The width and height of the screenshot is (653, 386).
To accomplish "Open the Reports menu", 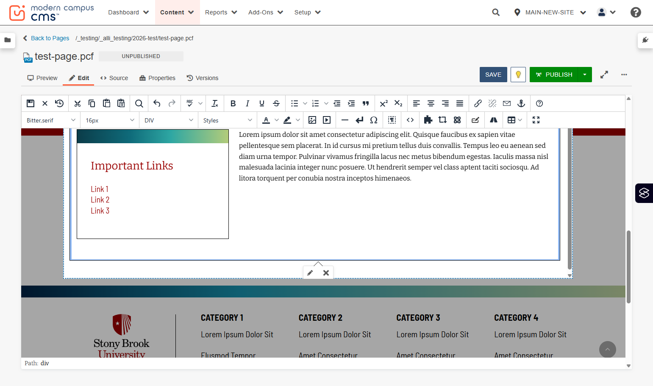I will 221,12.
